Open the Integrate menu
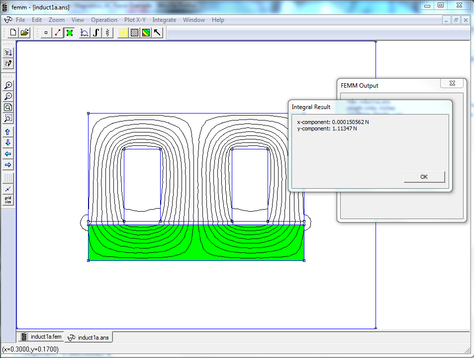 pyautogui.click(x=164, y=20)
